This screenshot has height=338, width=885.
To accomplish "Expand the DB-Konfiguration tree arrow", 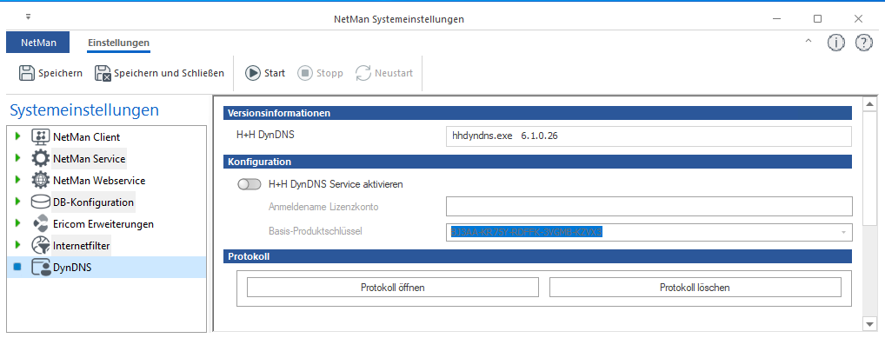I will tap(18, 202).
